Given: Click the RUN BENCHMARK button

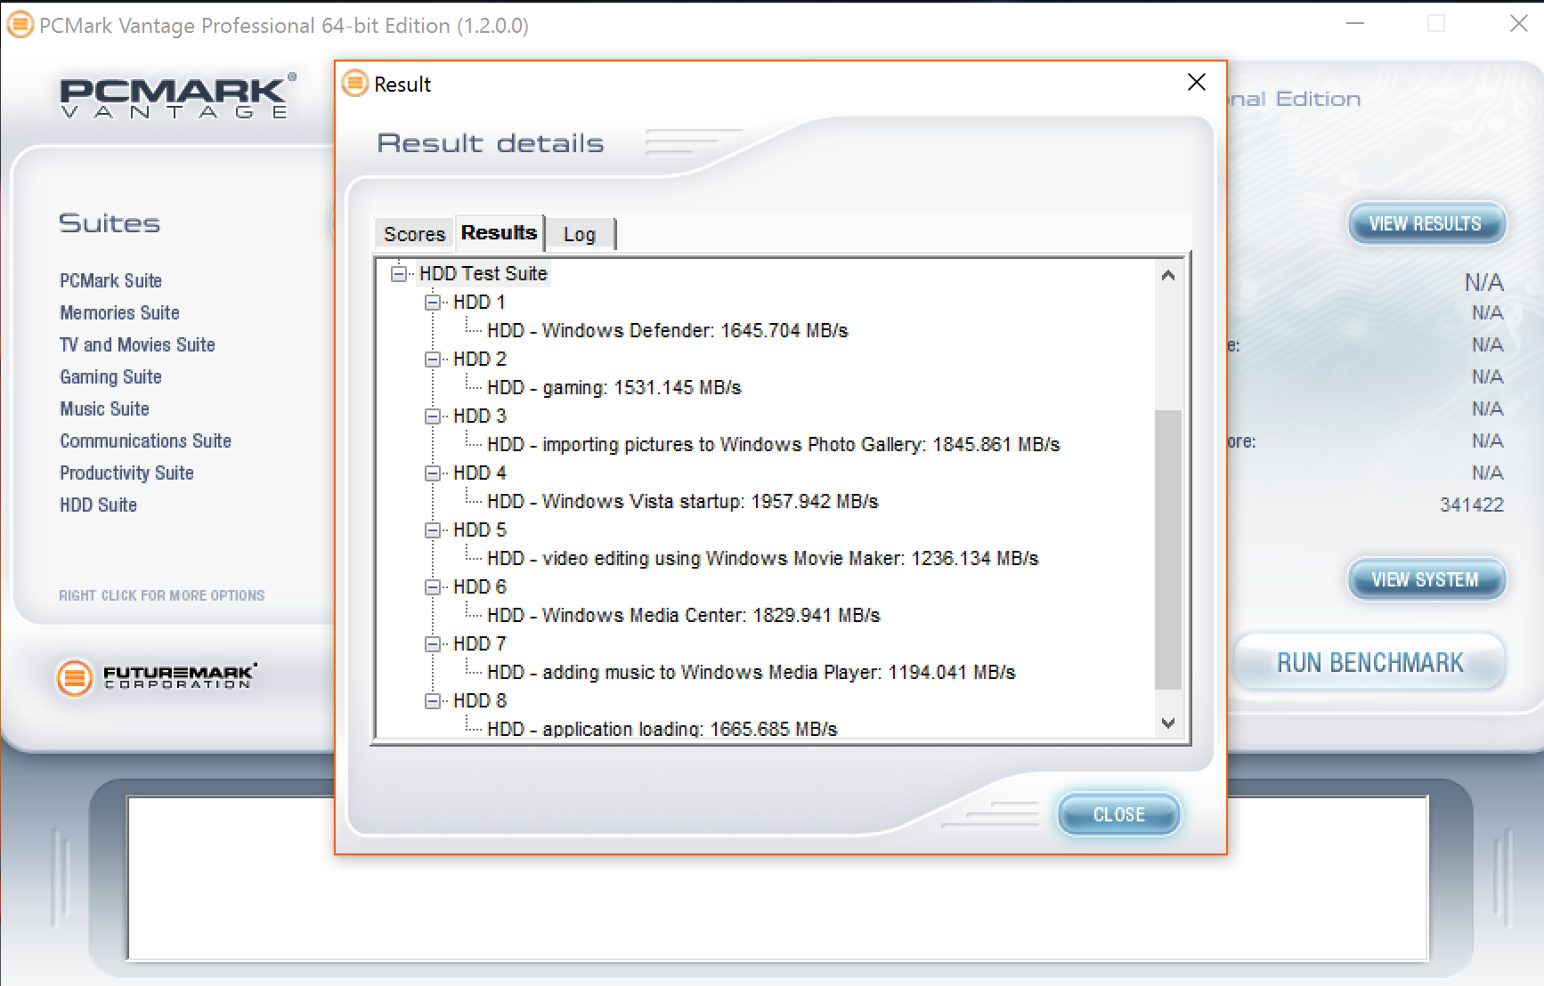Looking at the screenshot, I should 1369,663.
